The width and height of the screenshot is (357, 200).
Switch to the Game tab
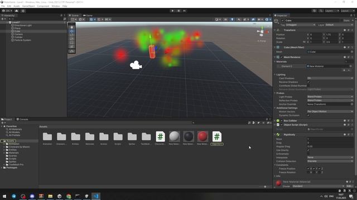(88, 16)
